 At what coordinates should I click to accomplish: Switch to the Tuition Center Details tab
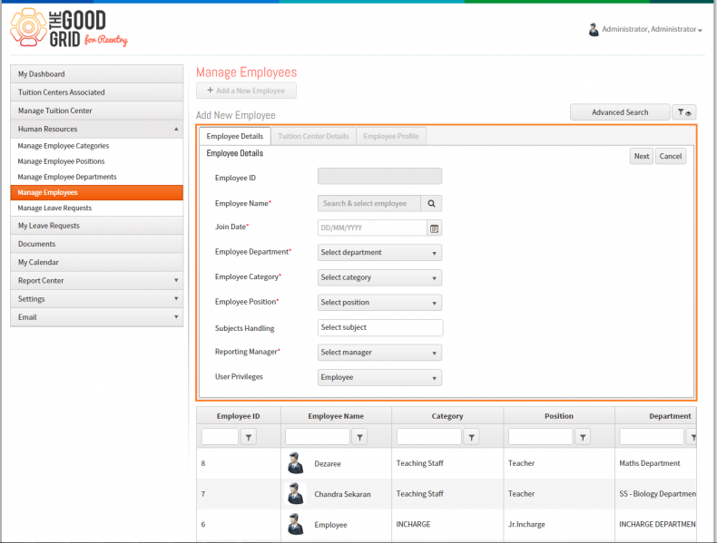[x=313, y=136]
